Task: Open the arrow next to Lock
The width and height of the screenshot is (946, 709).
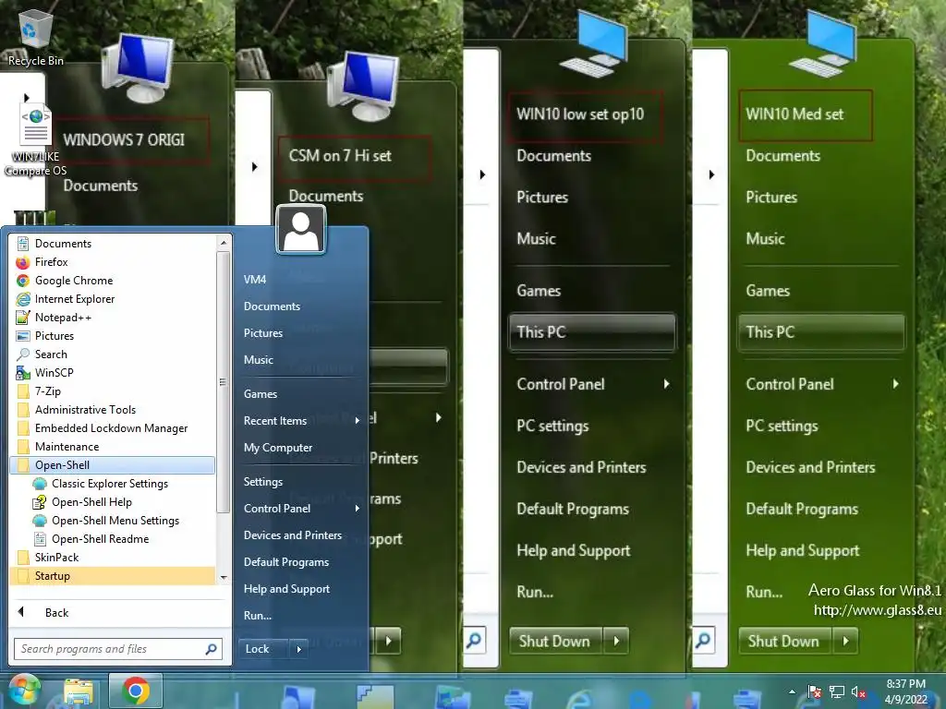Action: [298, 649]
